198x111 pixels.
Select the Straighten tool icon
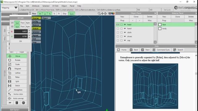tap(10, 90)
